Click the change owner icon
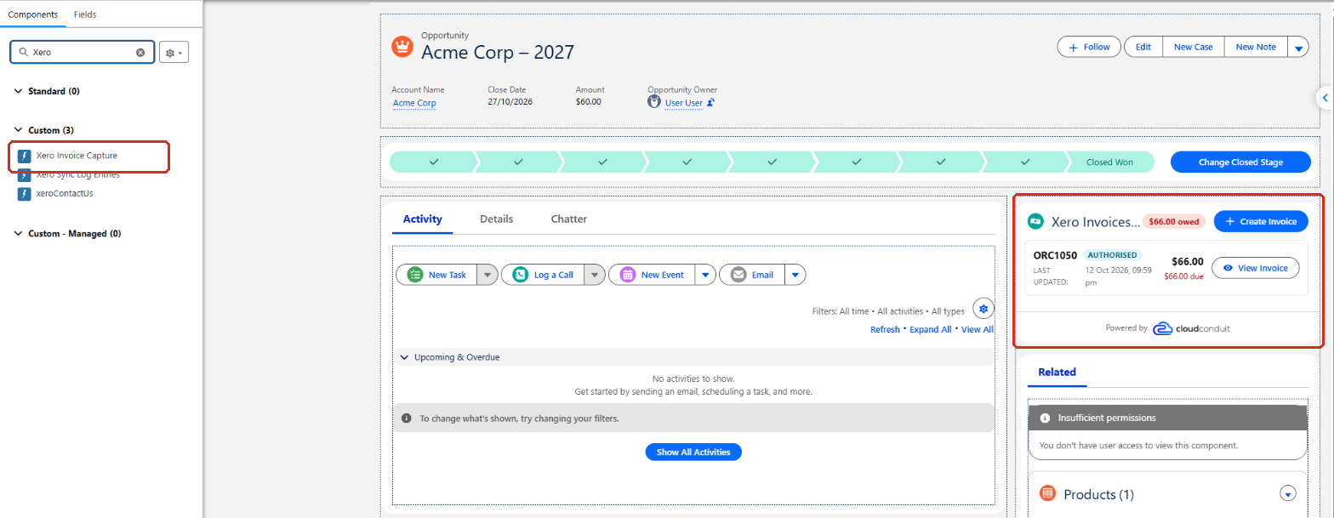Viewport: 1334px width, 518px height. point(710,103)
